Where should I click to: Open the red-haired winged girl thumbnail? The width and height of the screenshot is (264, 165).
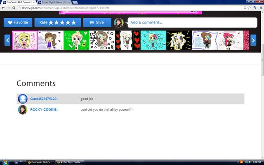coord(231,40)
